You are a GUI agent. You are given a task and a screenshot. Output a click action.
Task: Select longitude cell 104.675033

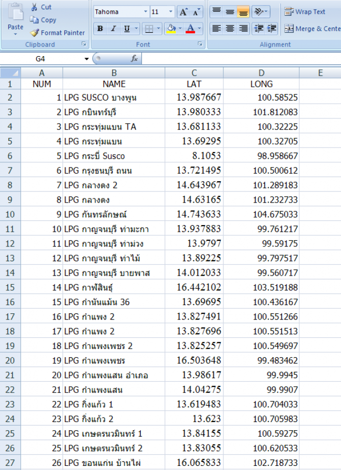point(261,214)
